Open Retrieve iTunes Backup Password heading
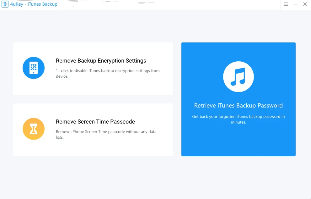 tap(239, 105)
